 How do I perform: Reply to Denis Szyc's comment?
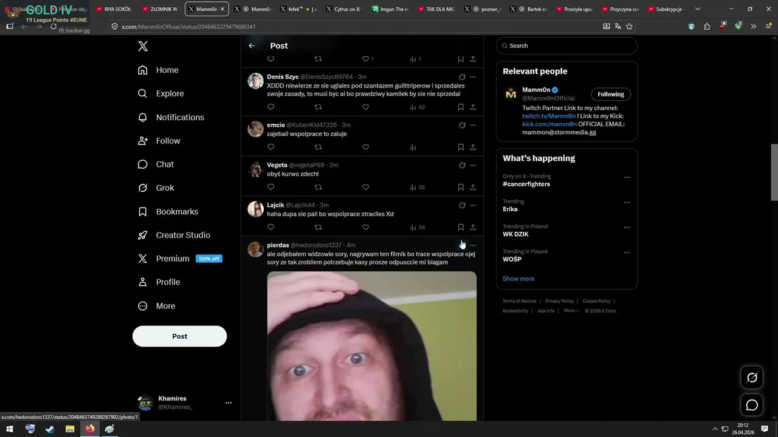[271, 107]
